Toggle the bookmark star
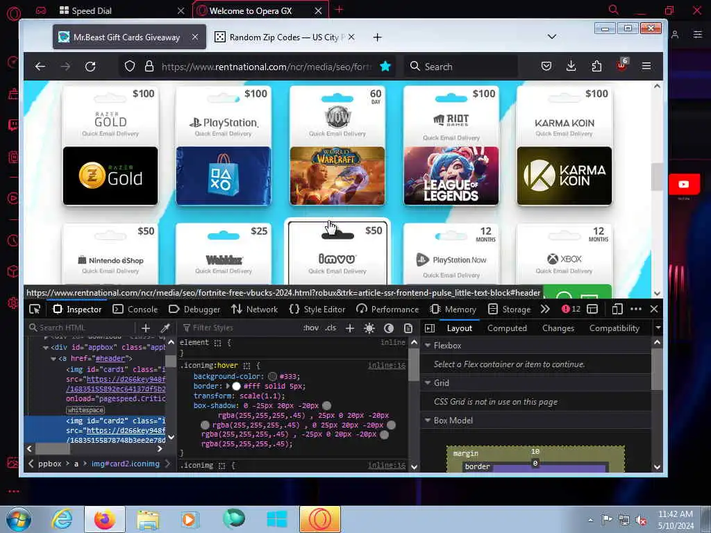The width and height of the screenshot is (711, 533). [x=385, y=67]
